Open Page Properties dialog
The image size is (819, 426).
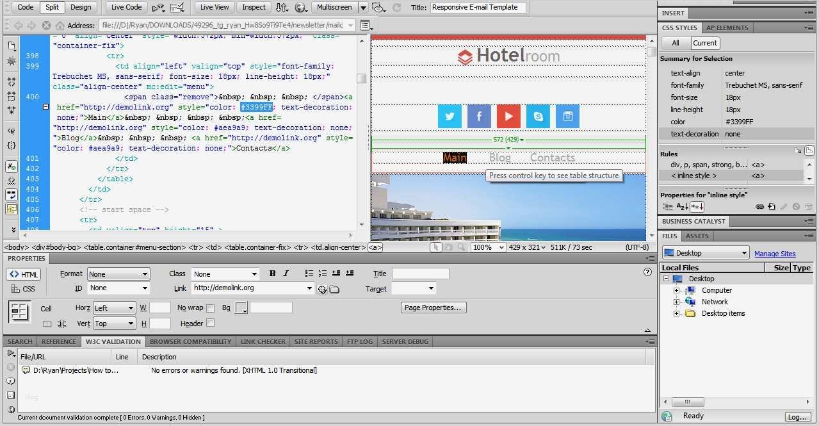433,307
